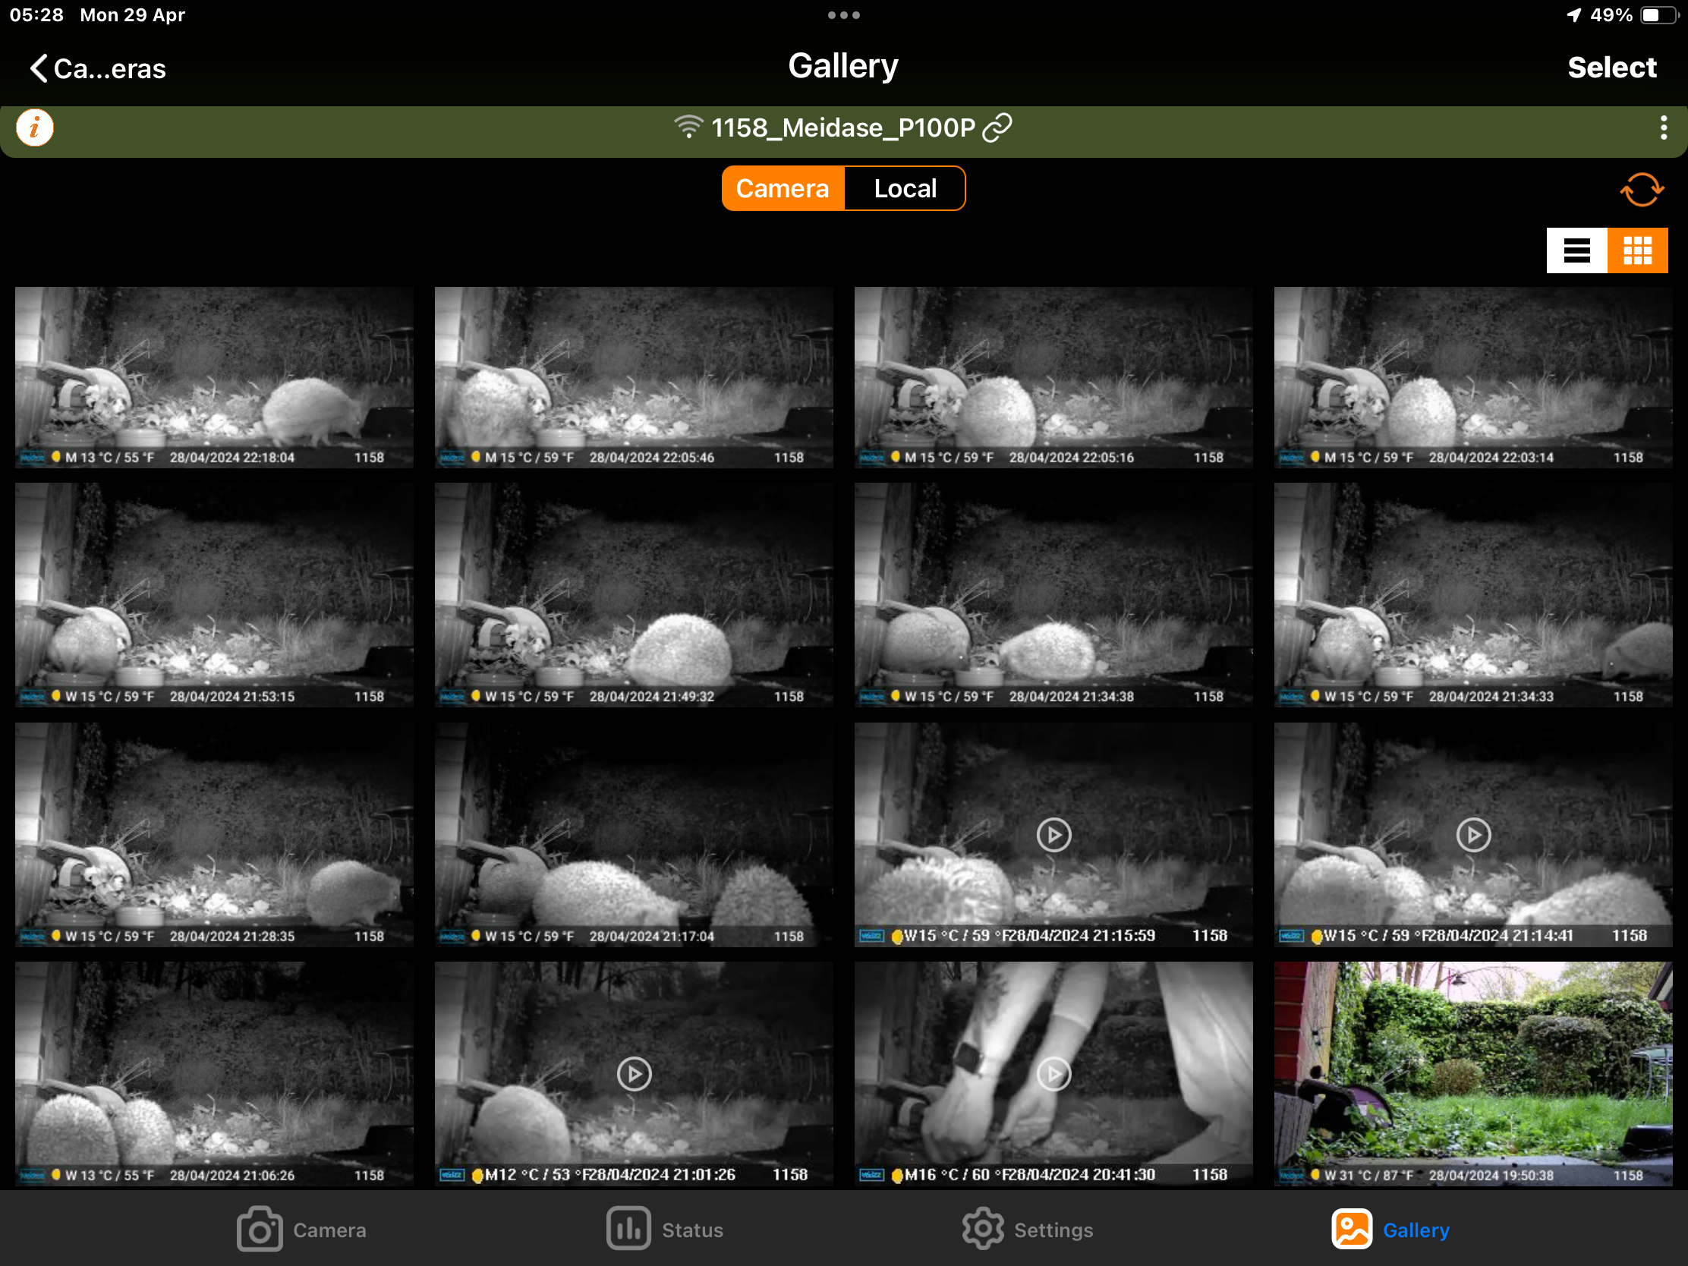Open the three-dot camera options menu
Viewport: 1688px width, 1266px height.
1663,128
